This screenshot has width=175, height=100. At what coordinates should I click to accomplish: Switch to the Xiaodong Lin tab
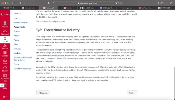click(x=126, y=8)
